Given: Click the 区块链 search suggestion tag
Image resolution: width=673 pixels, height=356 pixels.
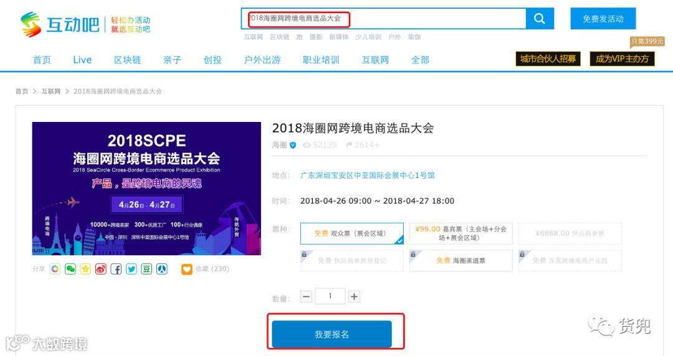Looking at the screenshot, I should click(x=279, y=37).
